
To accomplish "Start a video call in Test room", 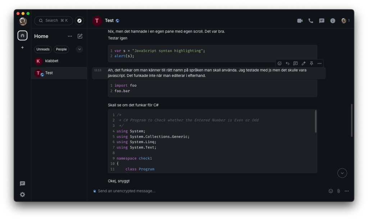I will click(x=300, y=21).
